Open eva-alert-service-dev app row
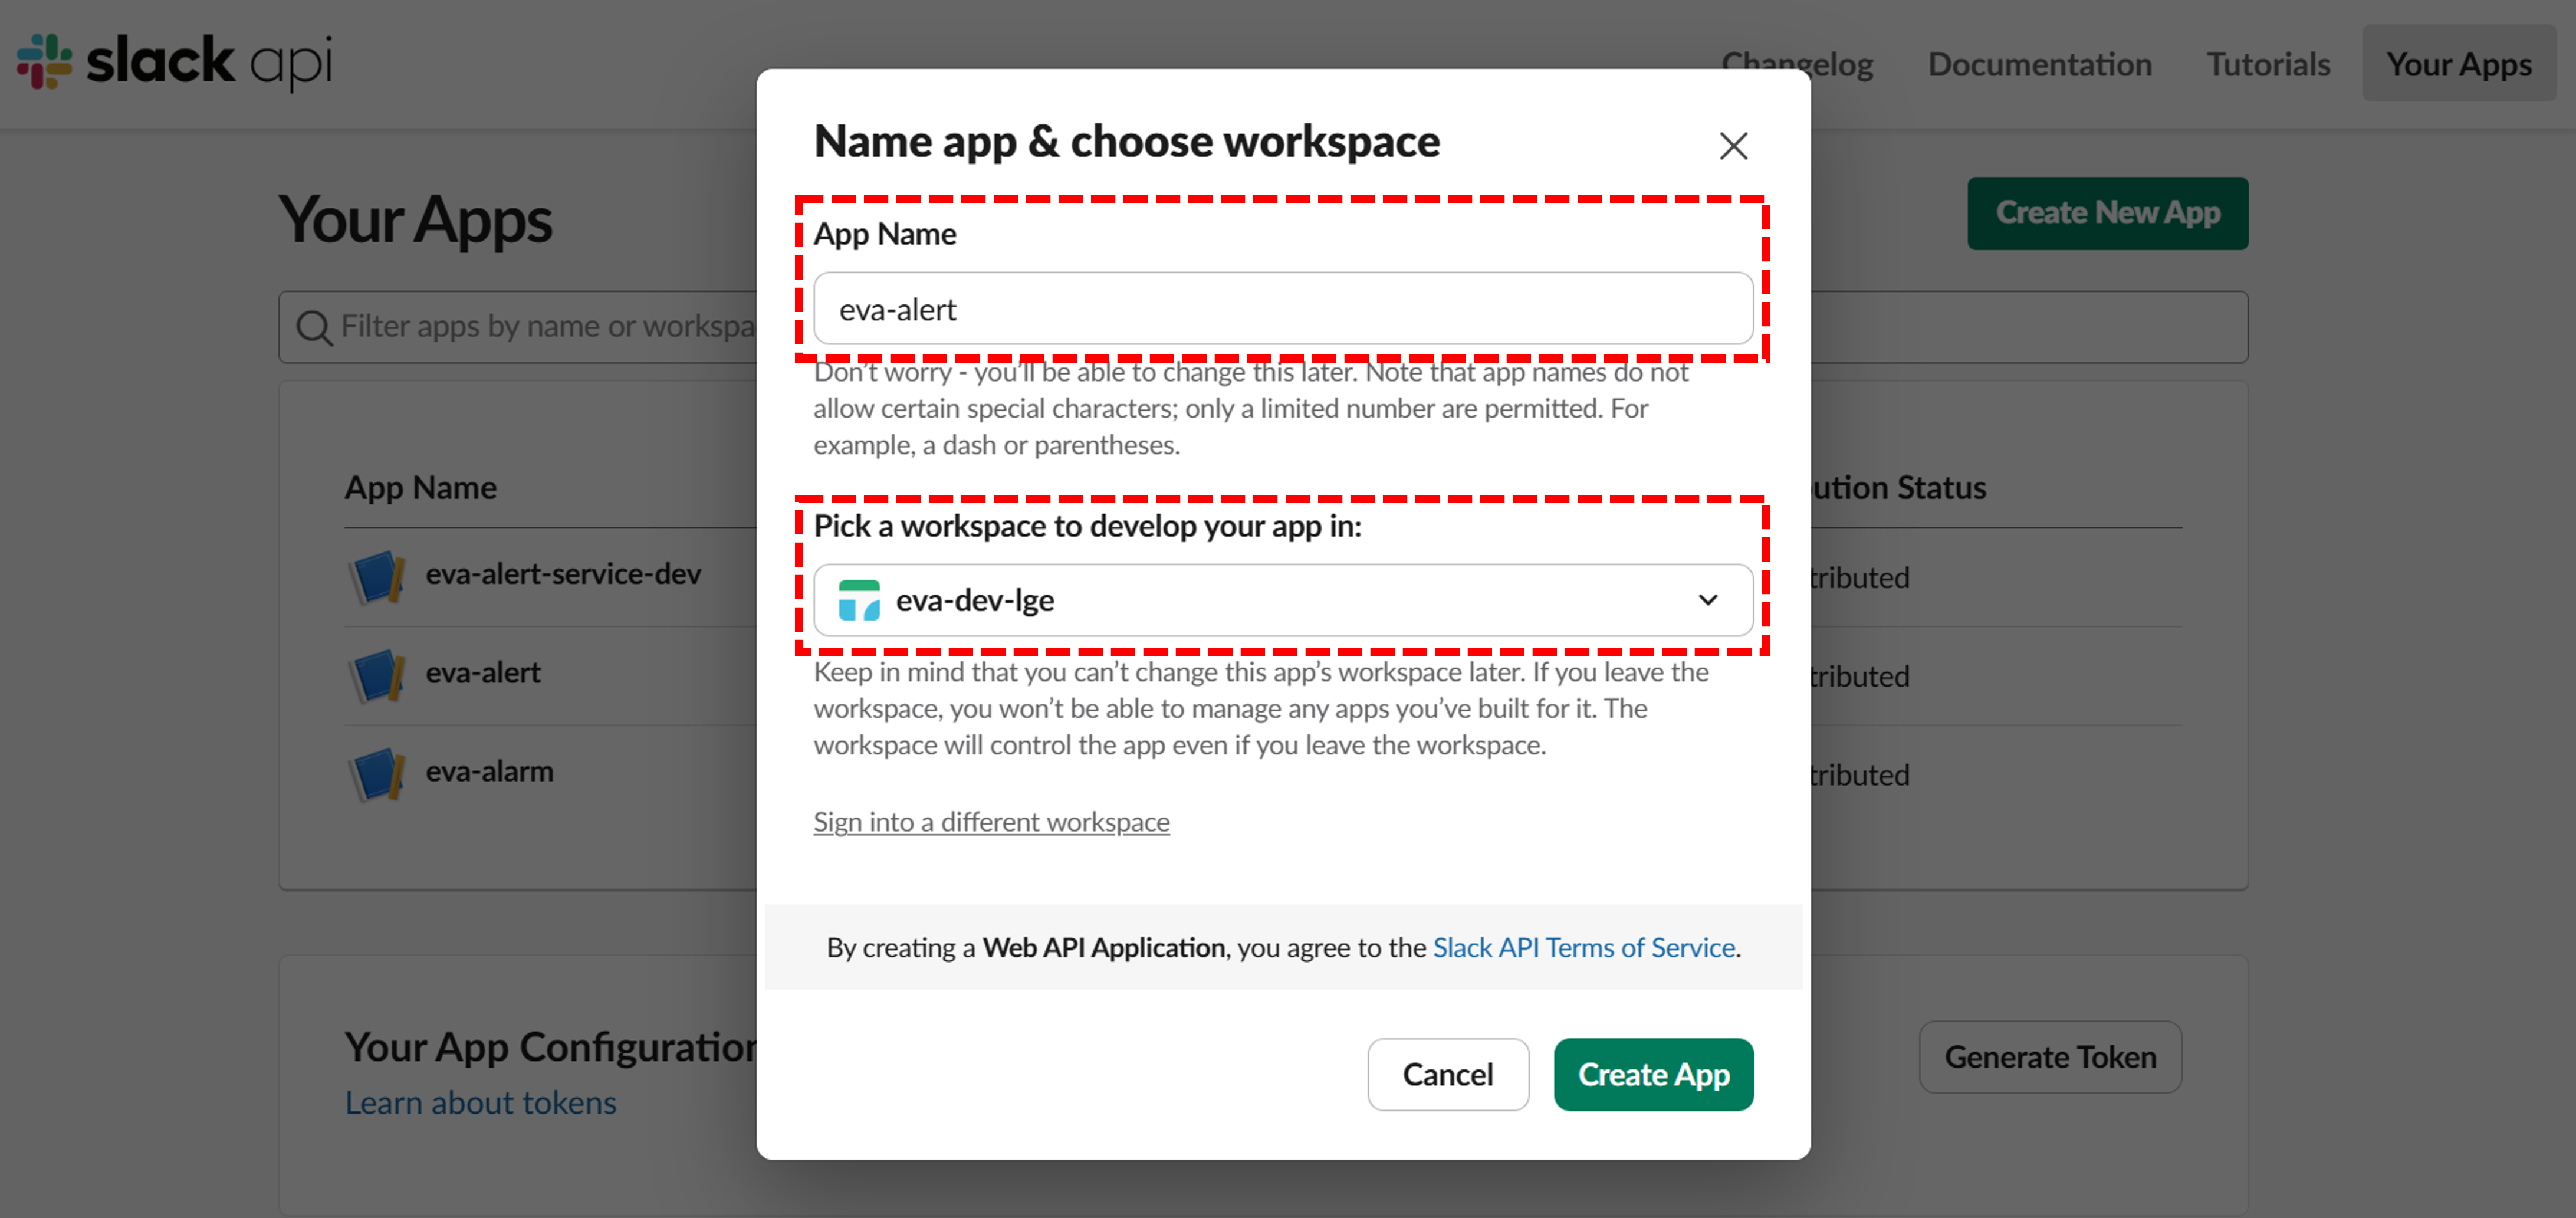Image resolution: width=2576 pixels, height=1218 pixels. pos(563,575)
